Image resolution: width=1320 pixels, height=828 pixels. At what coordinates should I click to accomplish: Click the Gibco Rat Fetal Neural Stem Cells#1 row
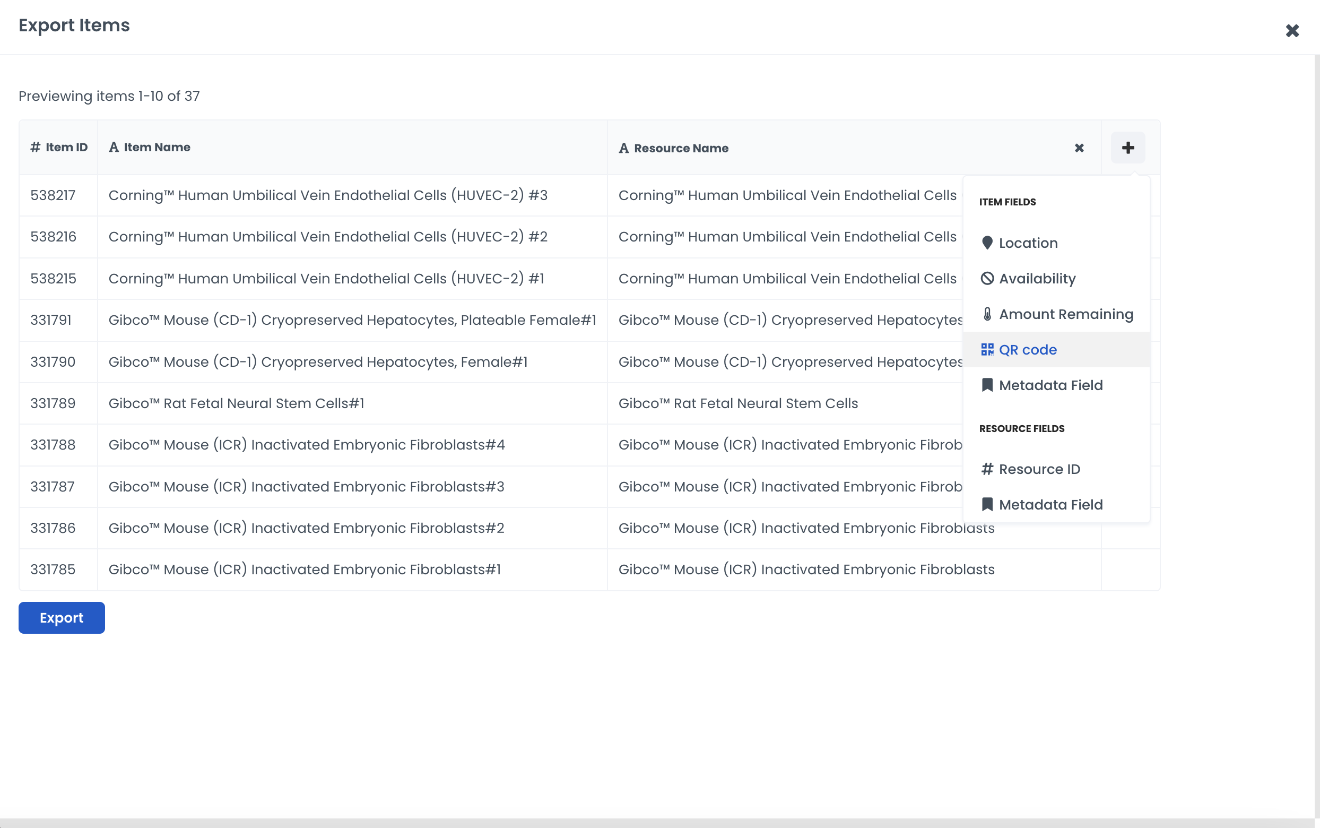(237, 403)
